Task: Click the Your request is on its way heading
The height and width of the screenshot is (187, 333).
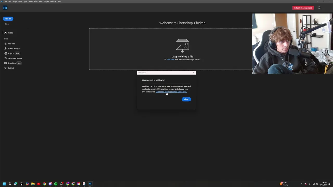Action: coord(153,80)
